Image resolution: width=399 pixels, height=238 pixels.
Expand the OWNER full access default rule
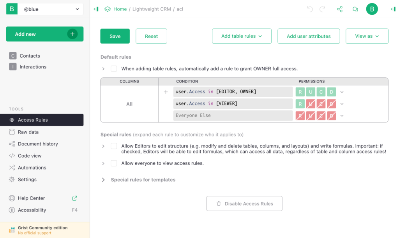tap(103, 68)
